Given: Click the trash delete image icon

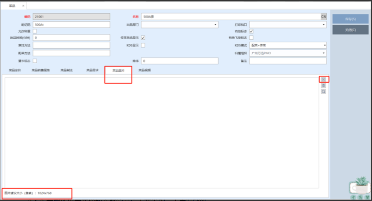Looking at the screenshot, I should click(x=323, y=86).
